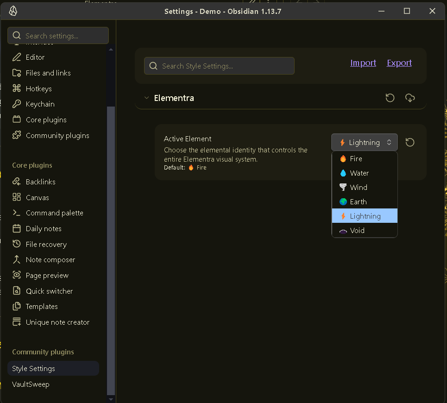Reset Elementra section to defaults icon
447x403 pixels.
pos(390,98)
